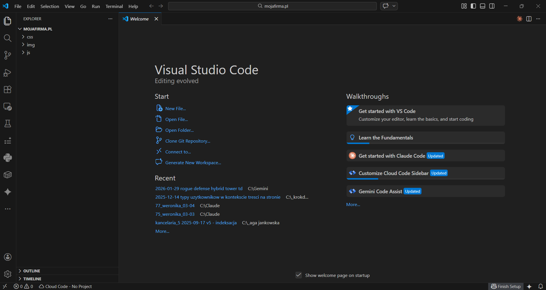The width and height of the screenshot is (546, 290).
Task: Open the Search view
Action: [7, 38]
